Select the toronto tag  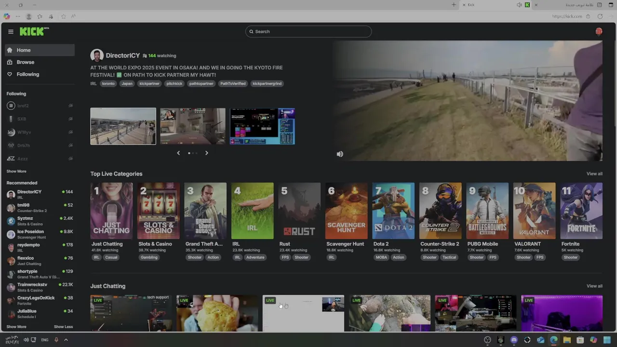(x=108, y=83)
